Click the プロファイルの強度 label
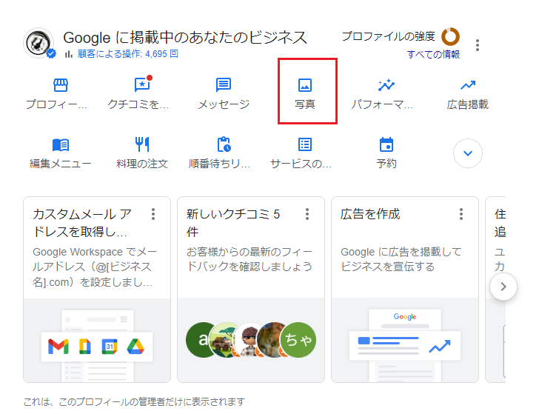 tap(389, 36)
